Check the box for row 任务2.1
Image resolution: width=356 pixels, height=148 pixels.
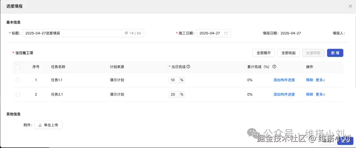tap(18, 94)
